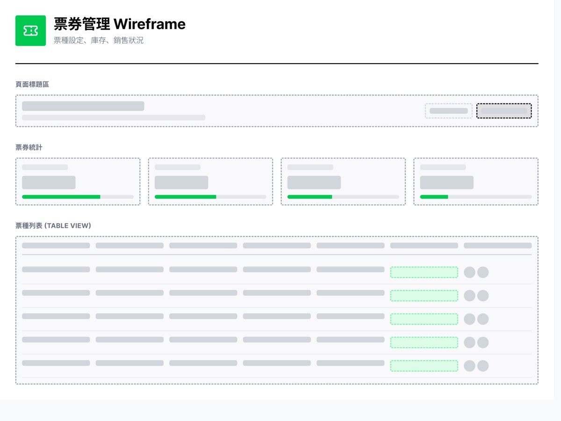Screen dimensions: 561x421
Task: Click the green status badge in fourth table row
Action: coord(424,342)
